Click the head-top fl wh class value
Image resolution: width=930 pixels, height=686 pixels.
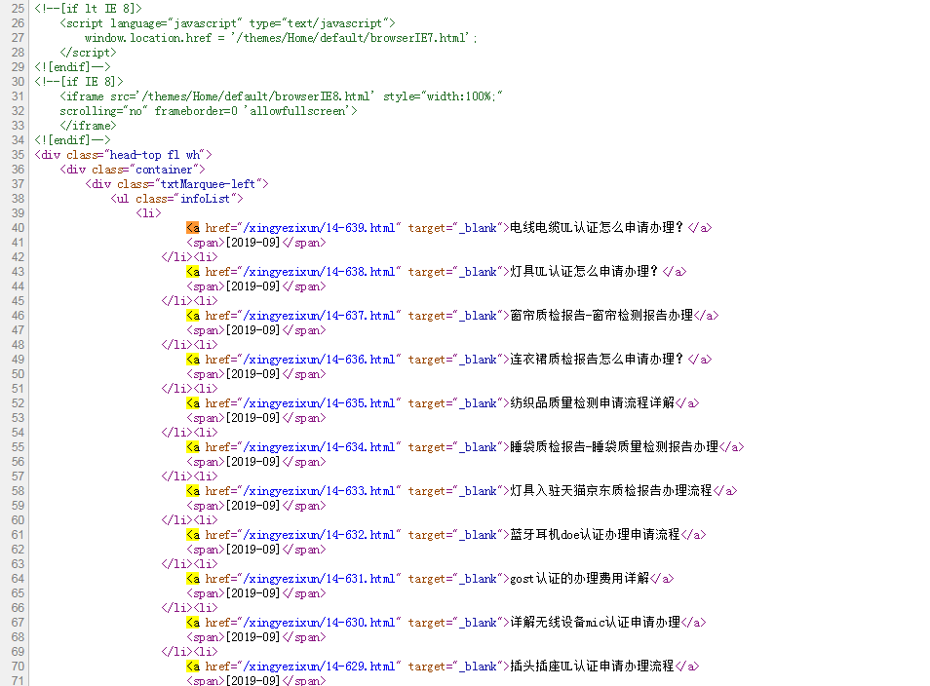click(x=155, y=155)
